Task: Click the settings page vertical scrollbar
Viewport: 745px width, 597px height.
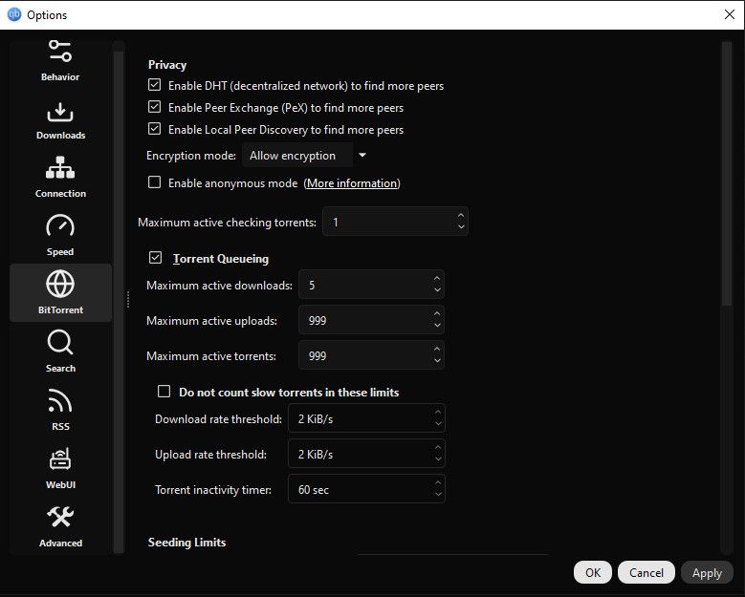Action: 726,174
